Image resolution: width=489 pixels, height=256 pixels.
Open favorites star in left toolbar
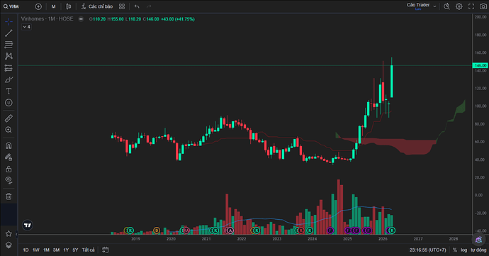[9, 233]
